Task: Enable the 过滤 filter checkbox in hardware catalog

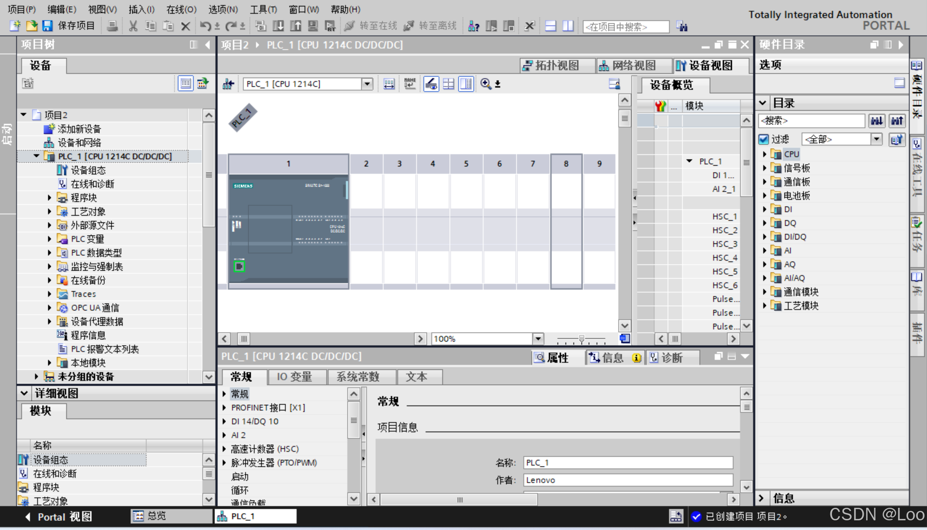Action: [764, 139]
